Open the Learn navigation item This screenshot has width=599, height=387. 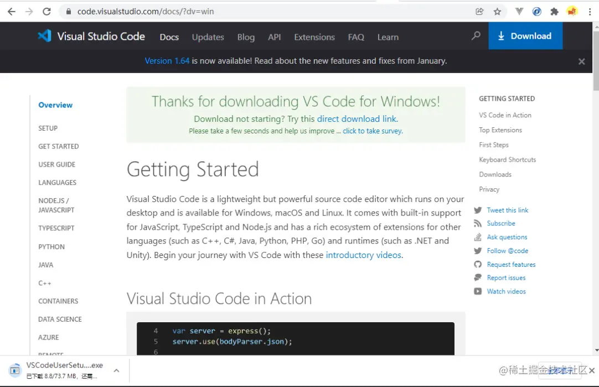tap(388, 37)
